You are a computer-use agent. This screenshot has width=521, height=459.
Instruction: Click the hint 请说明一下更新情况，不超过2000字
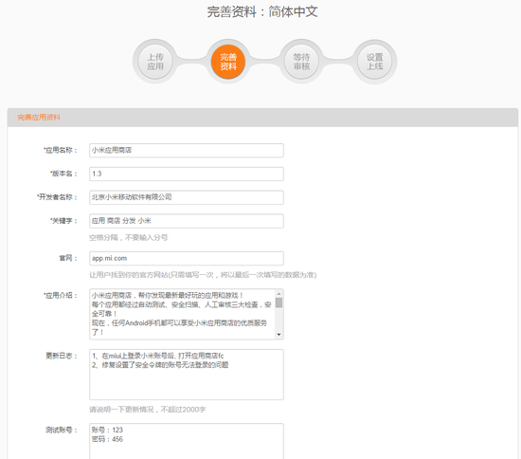148,410
